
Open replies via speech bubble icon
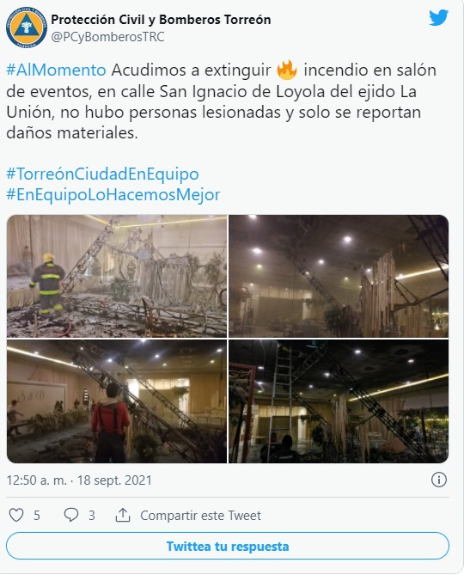[71, 515]
